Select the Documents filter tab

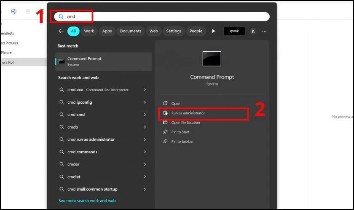pyautogui.click(x=130, y=31)
